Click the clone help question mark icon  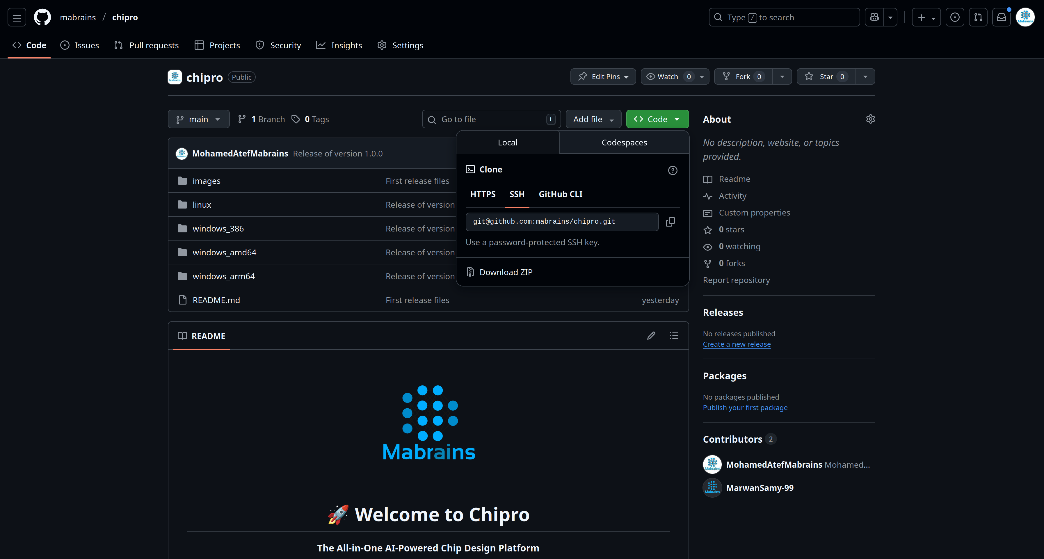click(673, 170)
